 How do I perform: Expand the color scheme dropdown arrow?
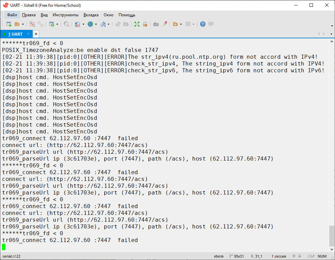click(x=83, y=24)
